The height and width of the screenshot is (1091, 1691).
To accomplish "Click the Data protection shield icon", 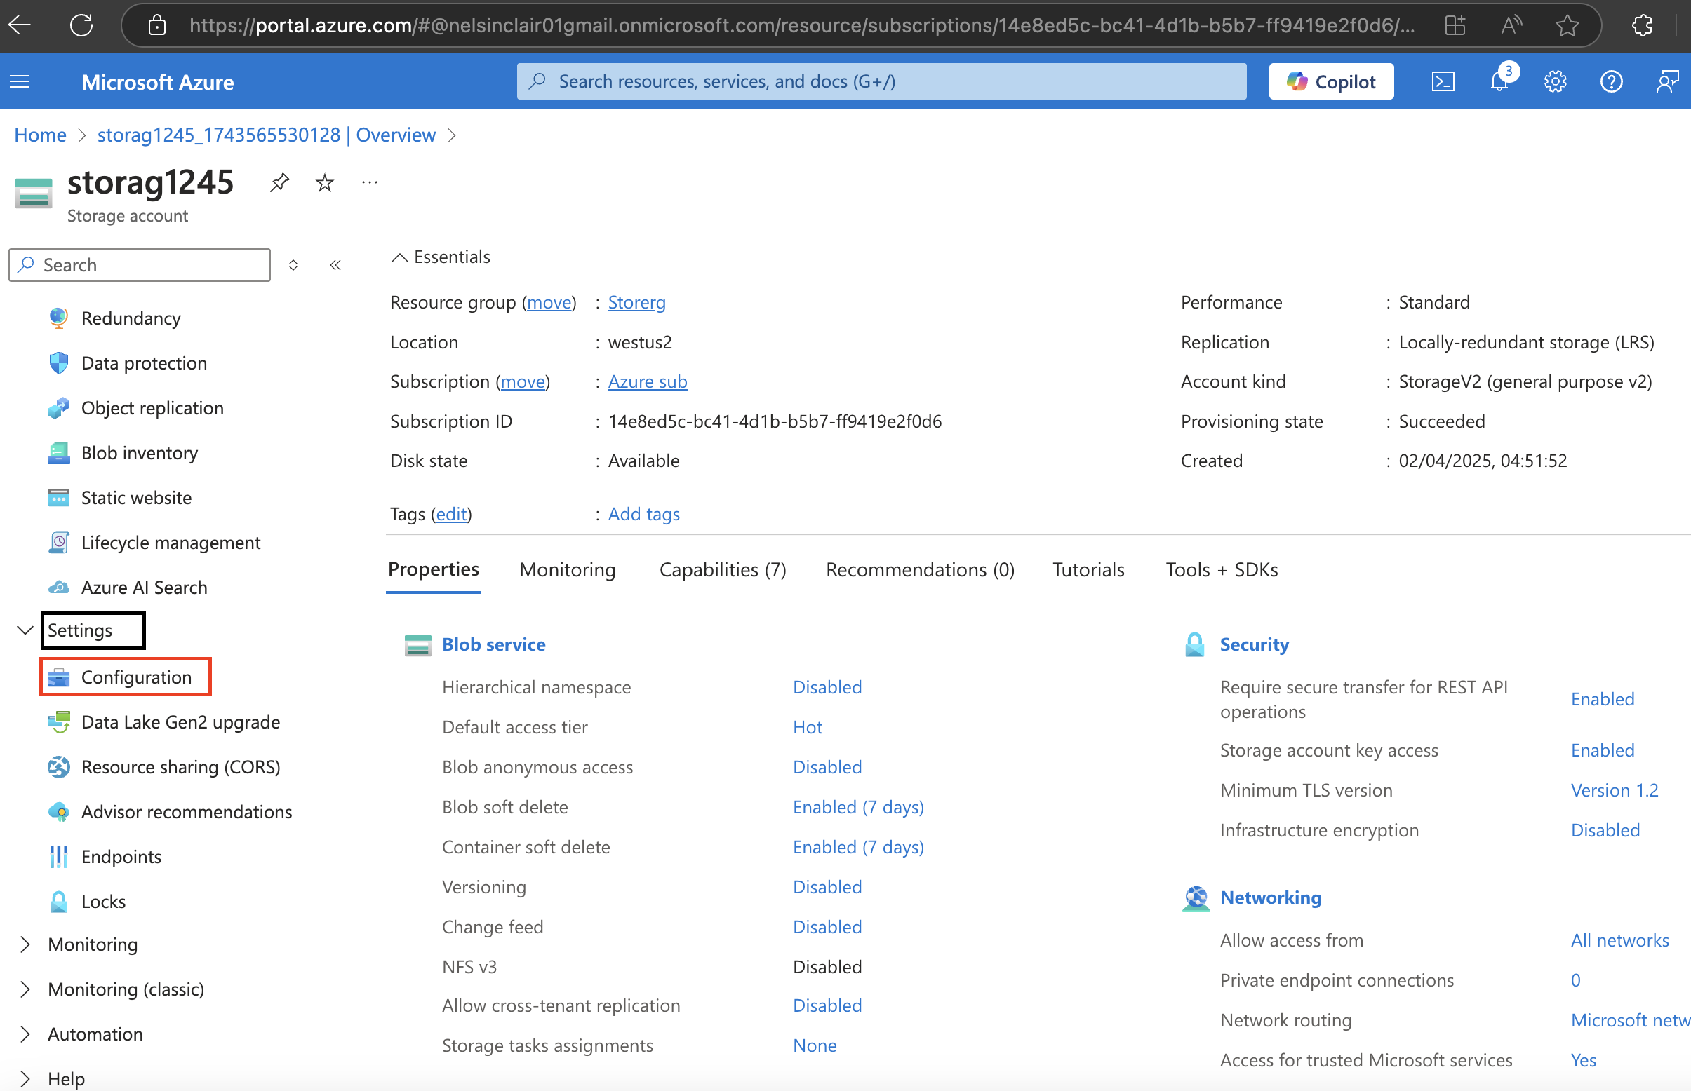I will pos(59,362).
